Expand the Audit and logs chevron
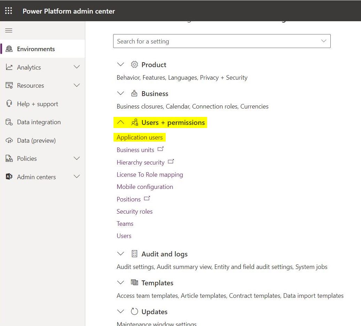Image resolution: width=361 pixels, height=326 pixels. click(121, 254)
